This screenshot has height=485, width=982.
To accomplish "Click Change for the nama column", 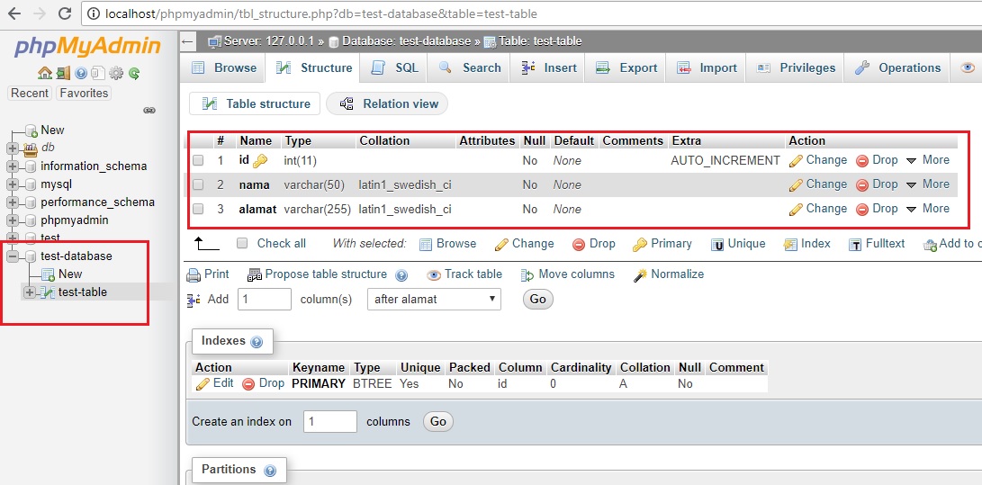I will (818, 184).
